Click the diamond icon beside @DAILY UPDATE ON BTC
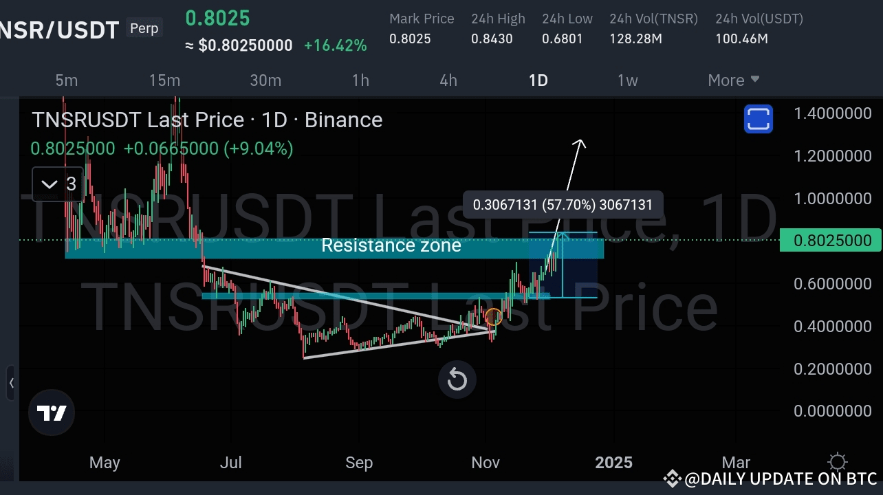Viewport: 883px width, 495px height. point(672,478)
